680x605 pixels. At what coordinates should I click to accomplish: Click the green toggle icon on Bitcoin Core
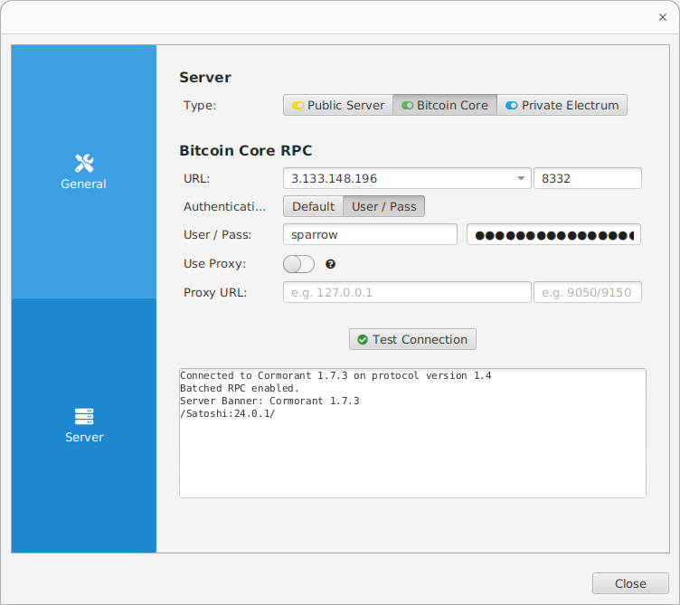[407, 106]
